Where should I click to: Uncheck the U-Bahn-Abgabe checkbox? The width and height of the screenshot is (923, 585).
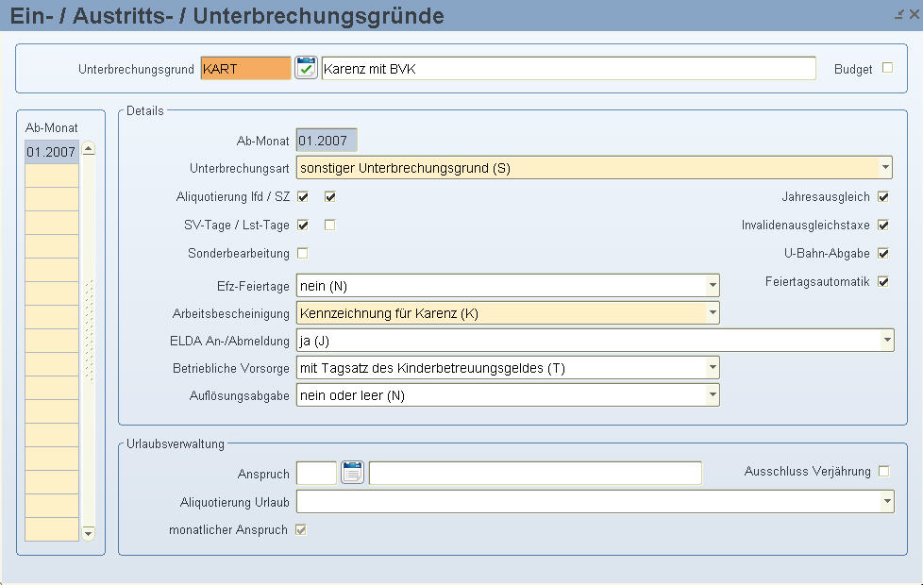pyautogui.click(x=883, y=254)
